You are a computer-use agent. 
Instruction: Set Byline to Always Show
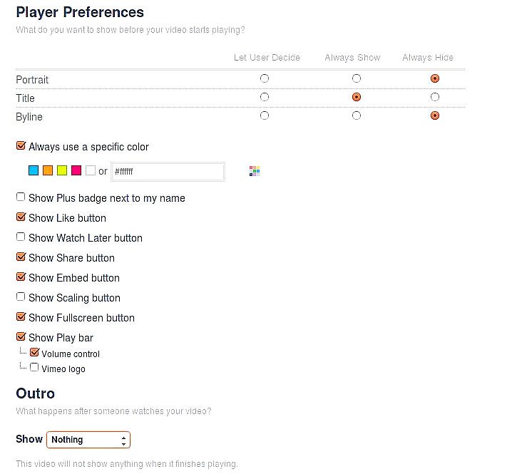[357, 115]
